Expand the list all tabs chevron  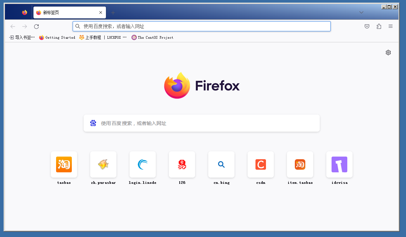coord(361,12)
